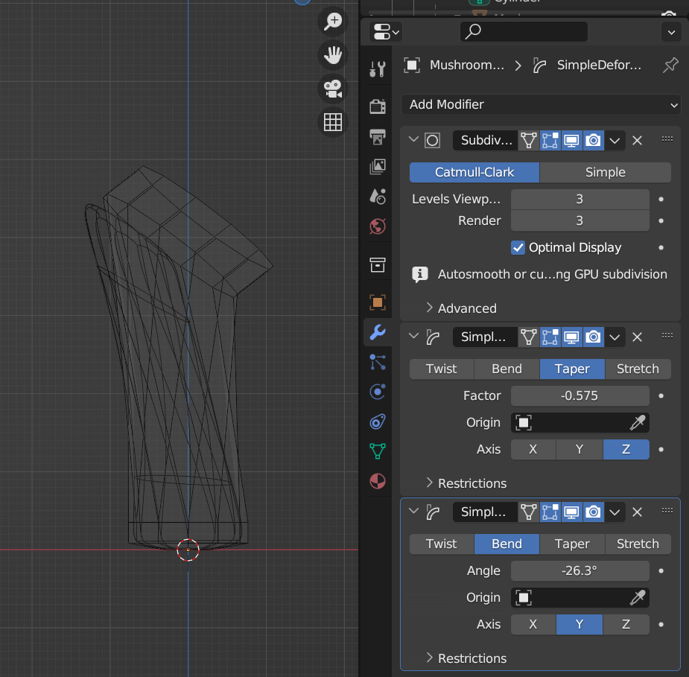This screenshot has width=689, height=677.
Task: Open the Tool properties tab
Action: click(378, 69)
